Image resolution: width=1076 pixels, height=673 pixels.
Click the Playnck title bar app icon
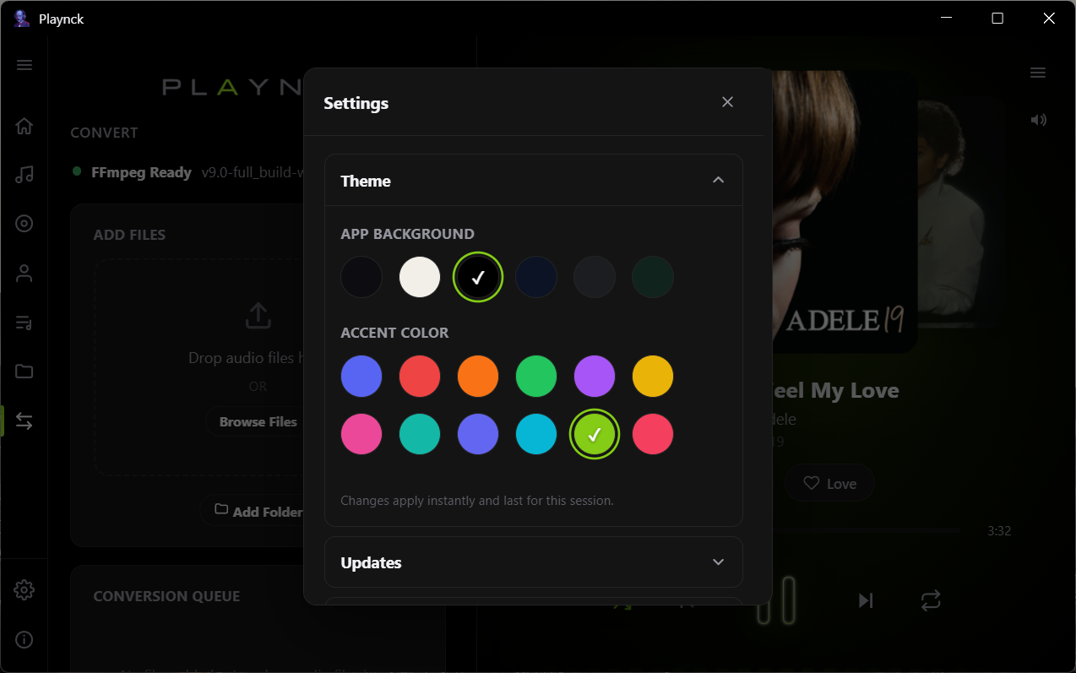tap(22, 19)
